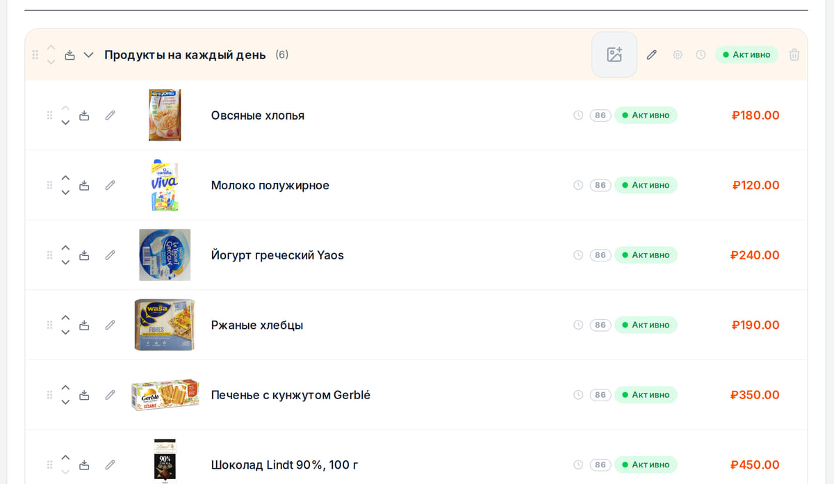
Task: Move Печенье с кунжутом Gerblé down
Action: pos(65,402)
